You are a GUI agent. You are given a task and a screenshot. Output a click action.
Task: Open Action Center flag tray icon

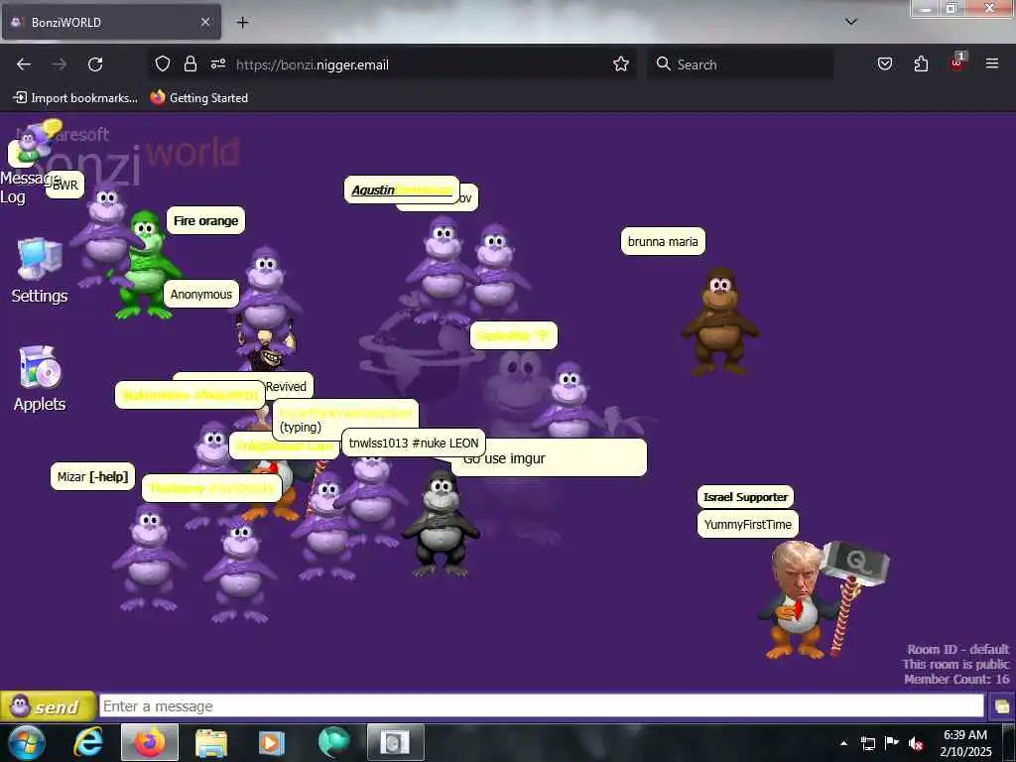(x=892, y=743)
